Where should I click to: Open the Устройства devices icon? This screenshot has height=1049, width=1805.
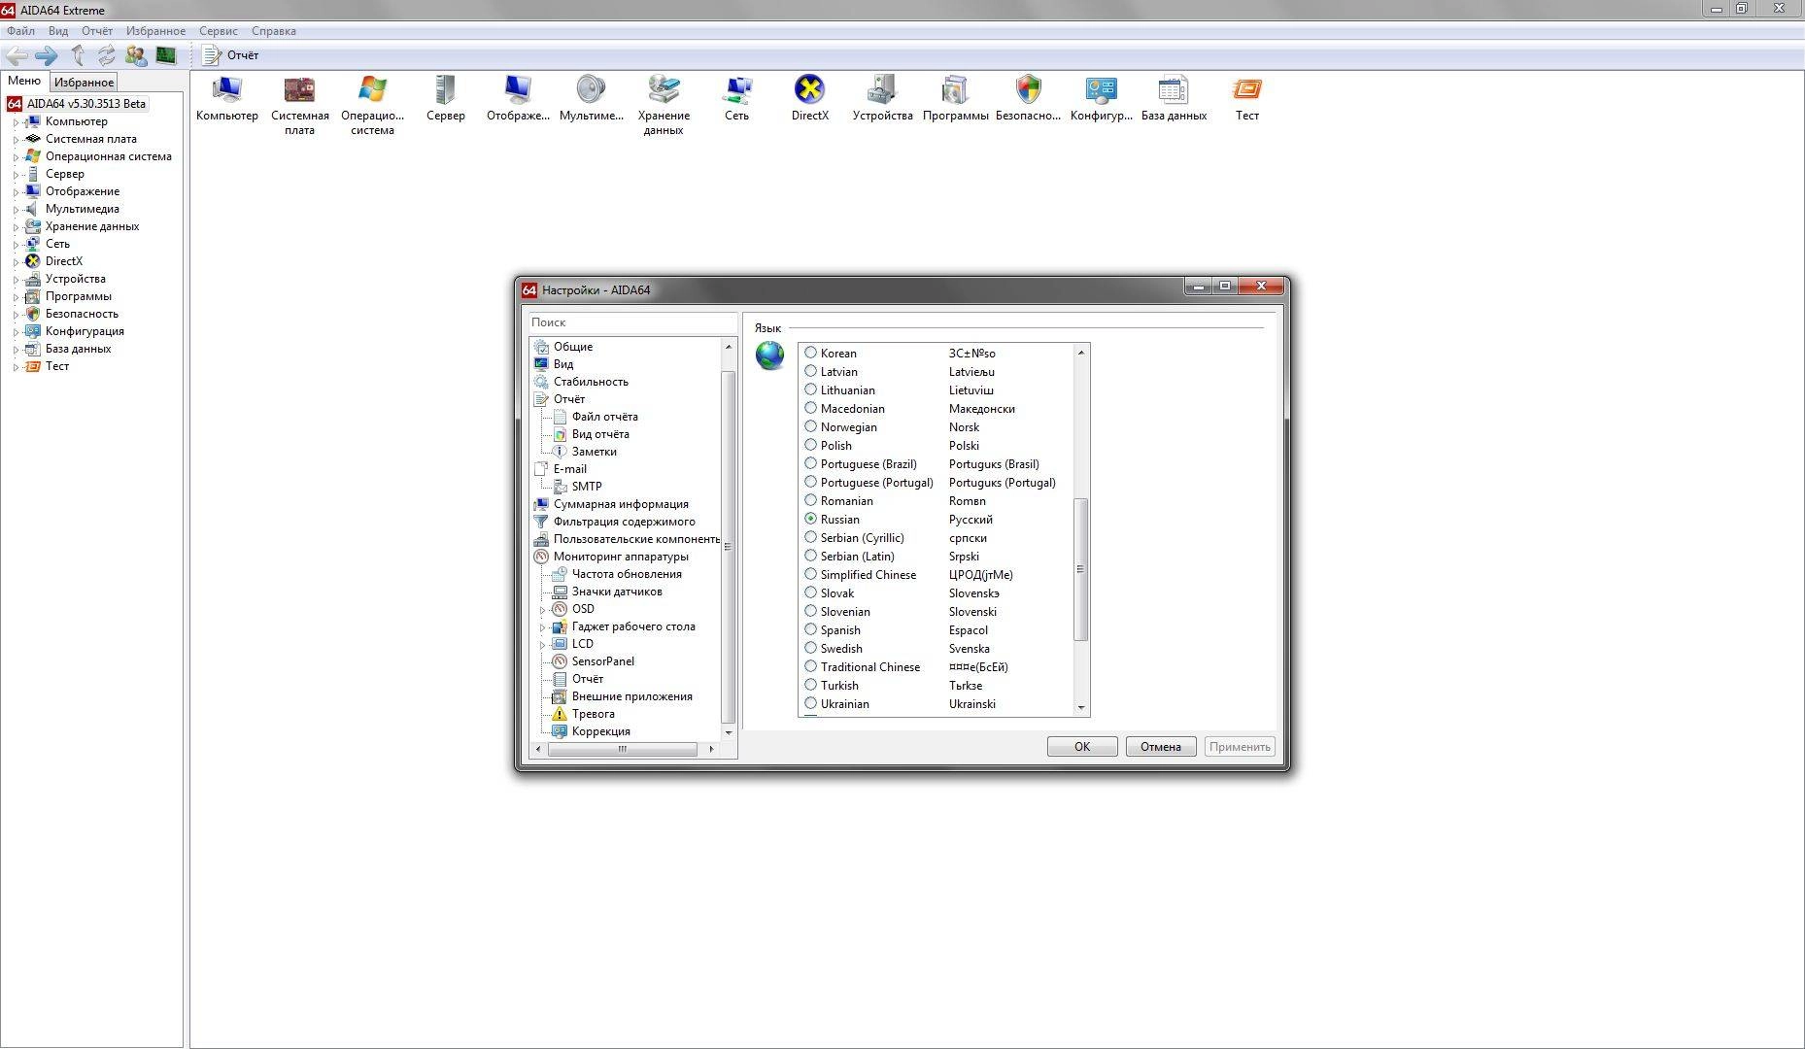tap(882, 99)
